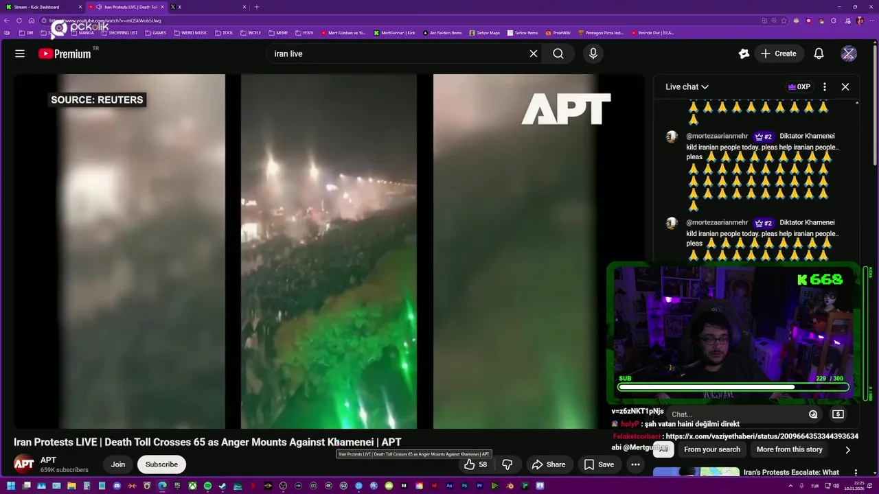The image size is (879, 494).
Task: Open the Create menu button
Action: 779,54
